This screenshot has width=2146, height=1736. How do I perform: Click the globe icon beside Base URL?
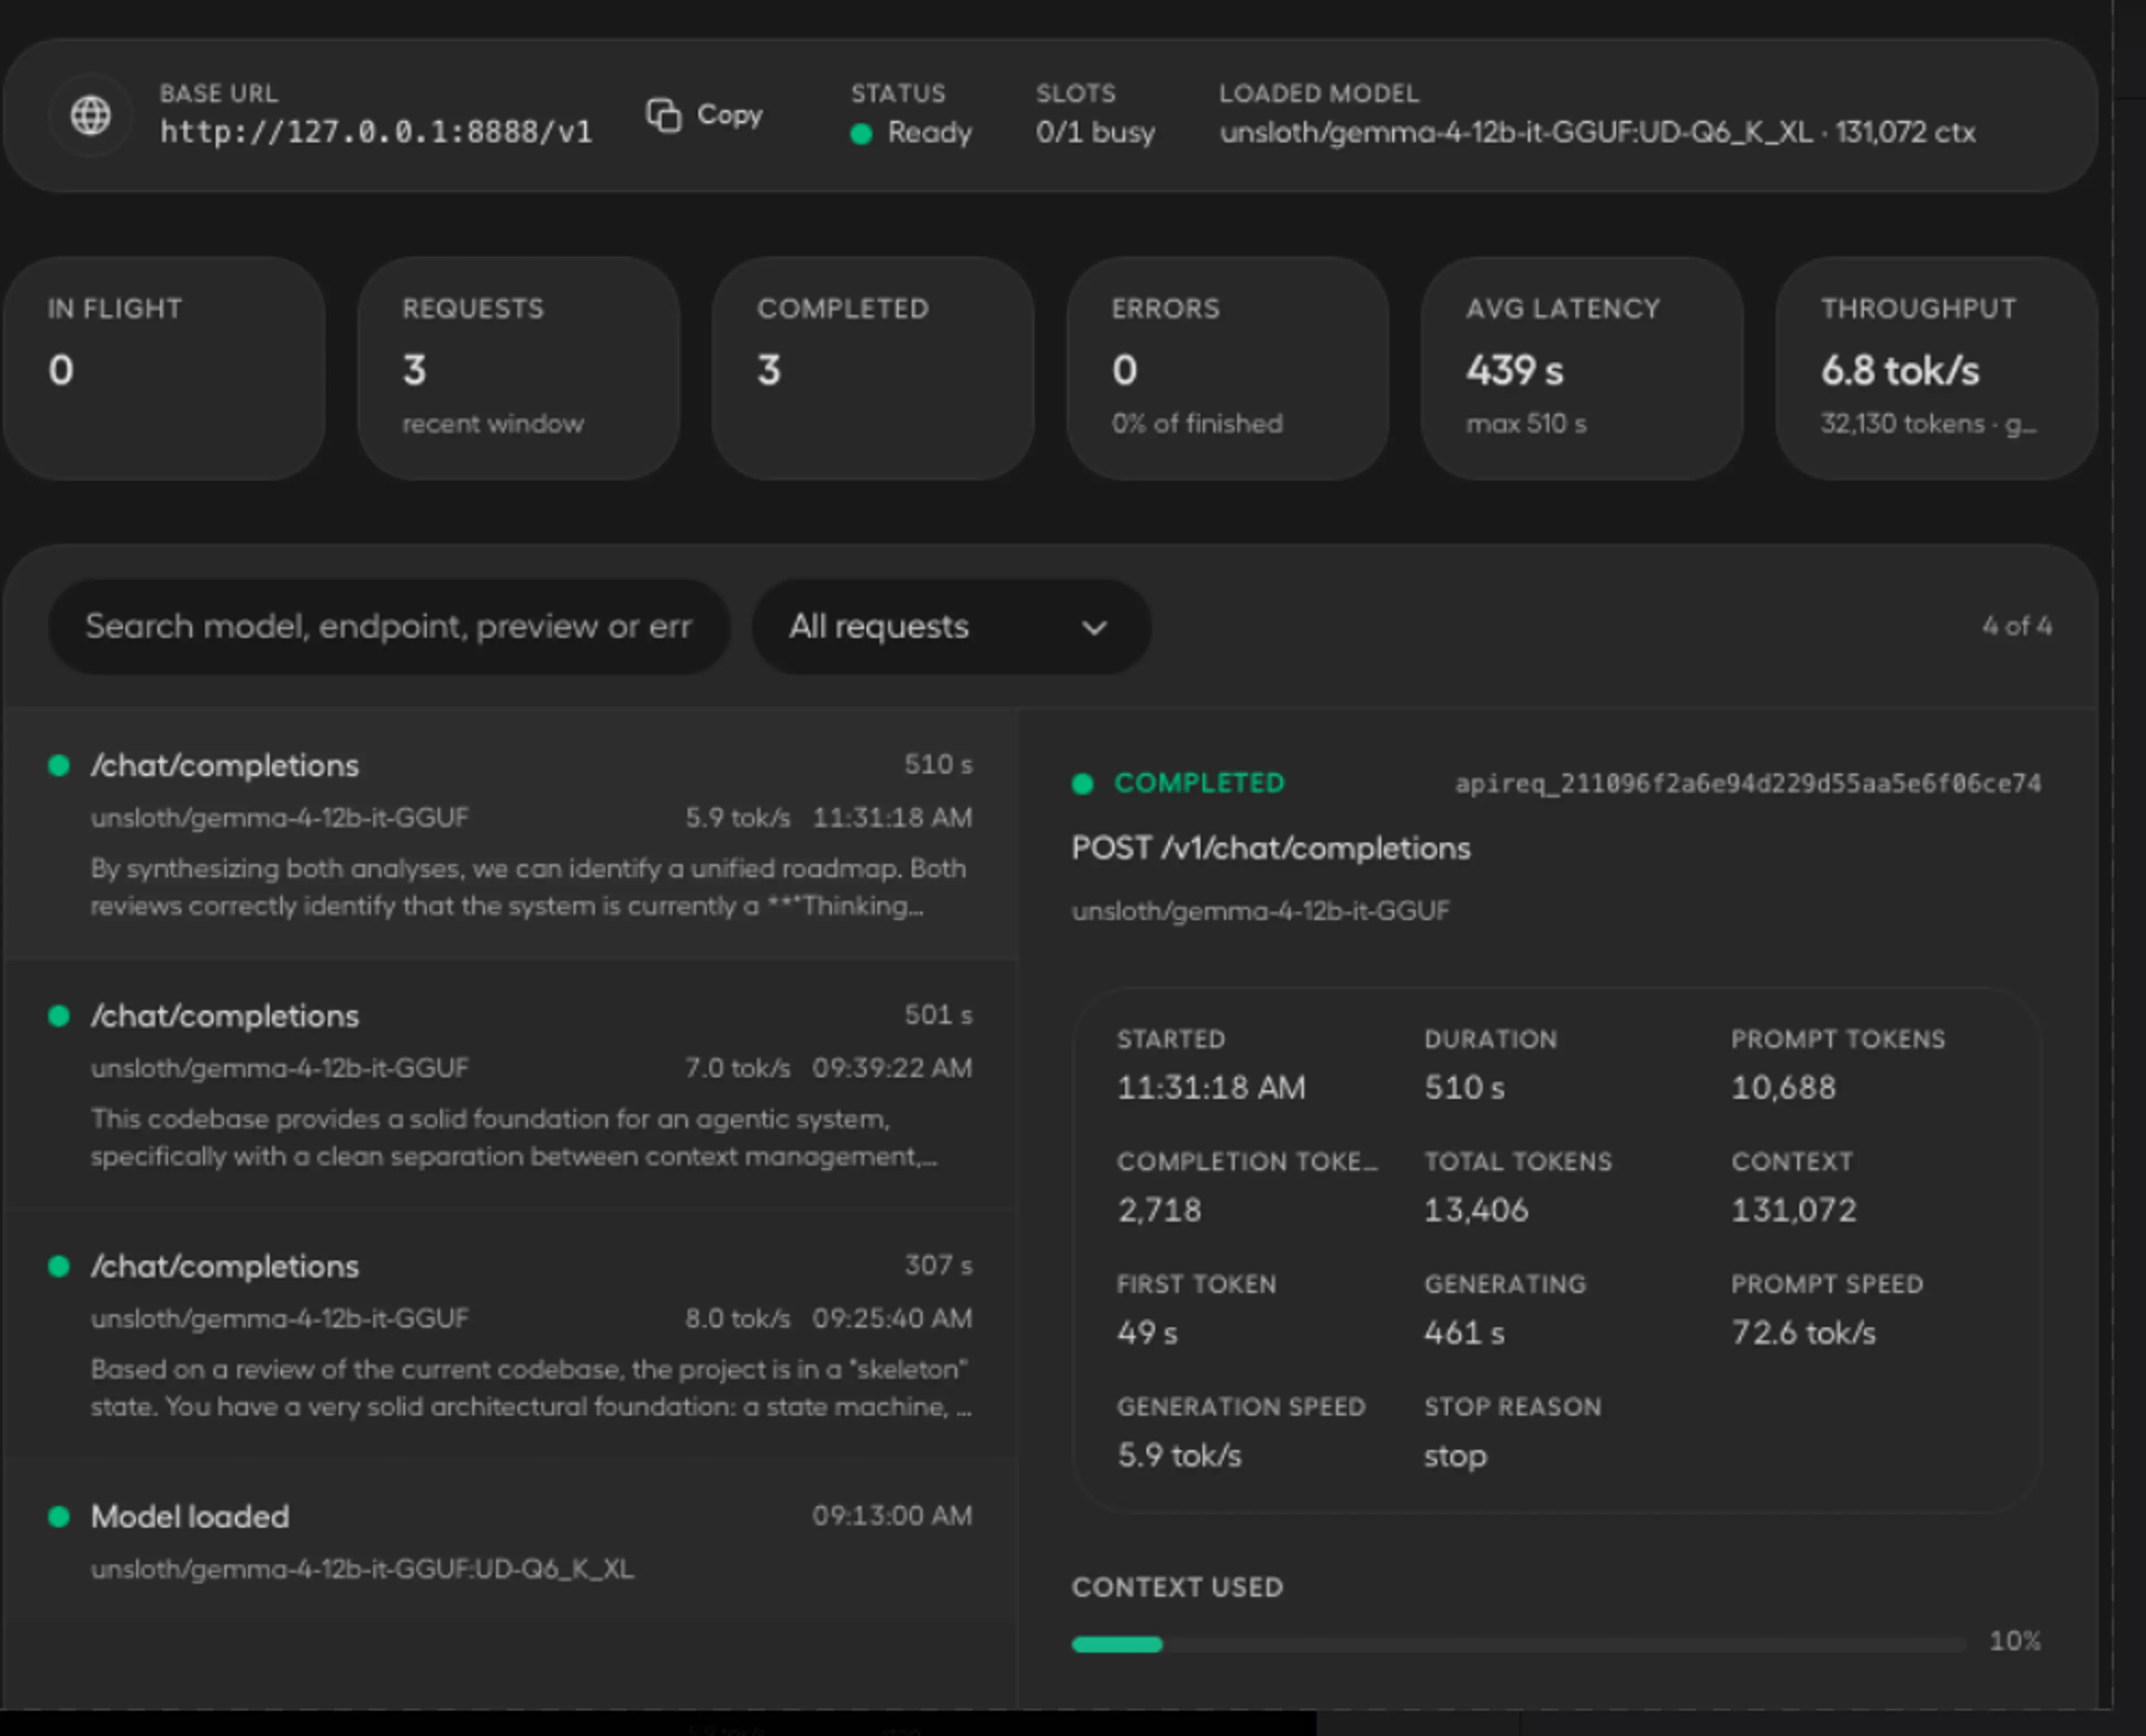tap(90, 115)
